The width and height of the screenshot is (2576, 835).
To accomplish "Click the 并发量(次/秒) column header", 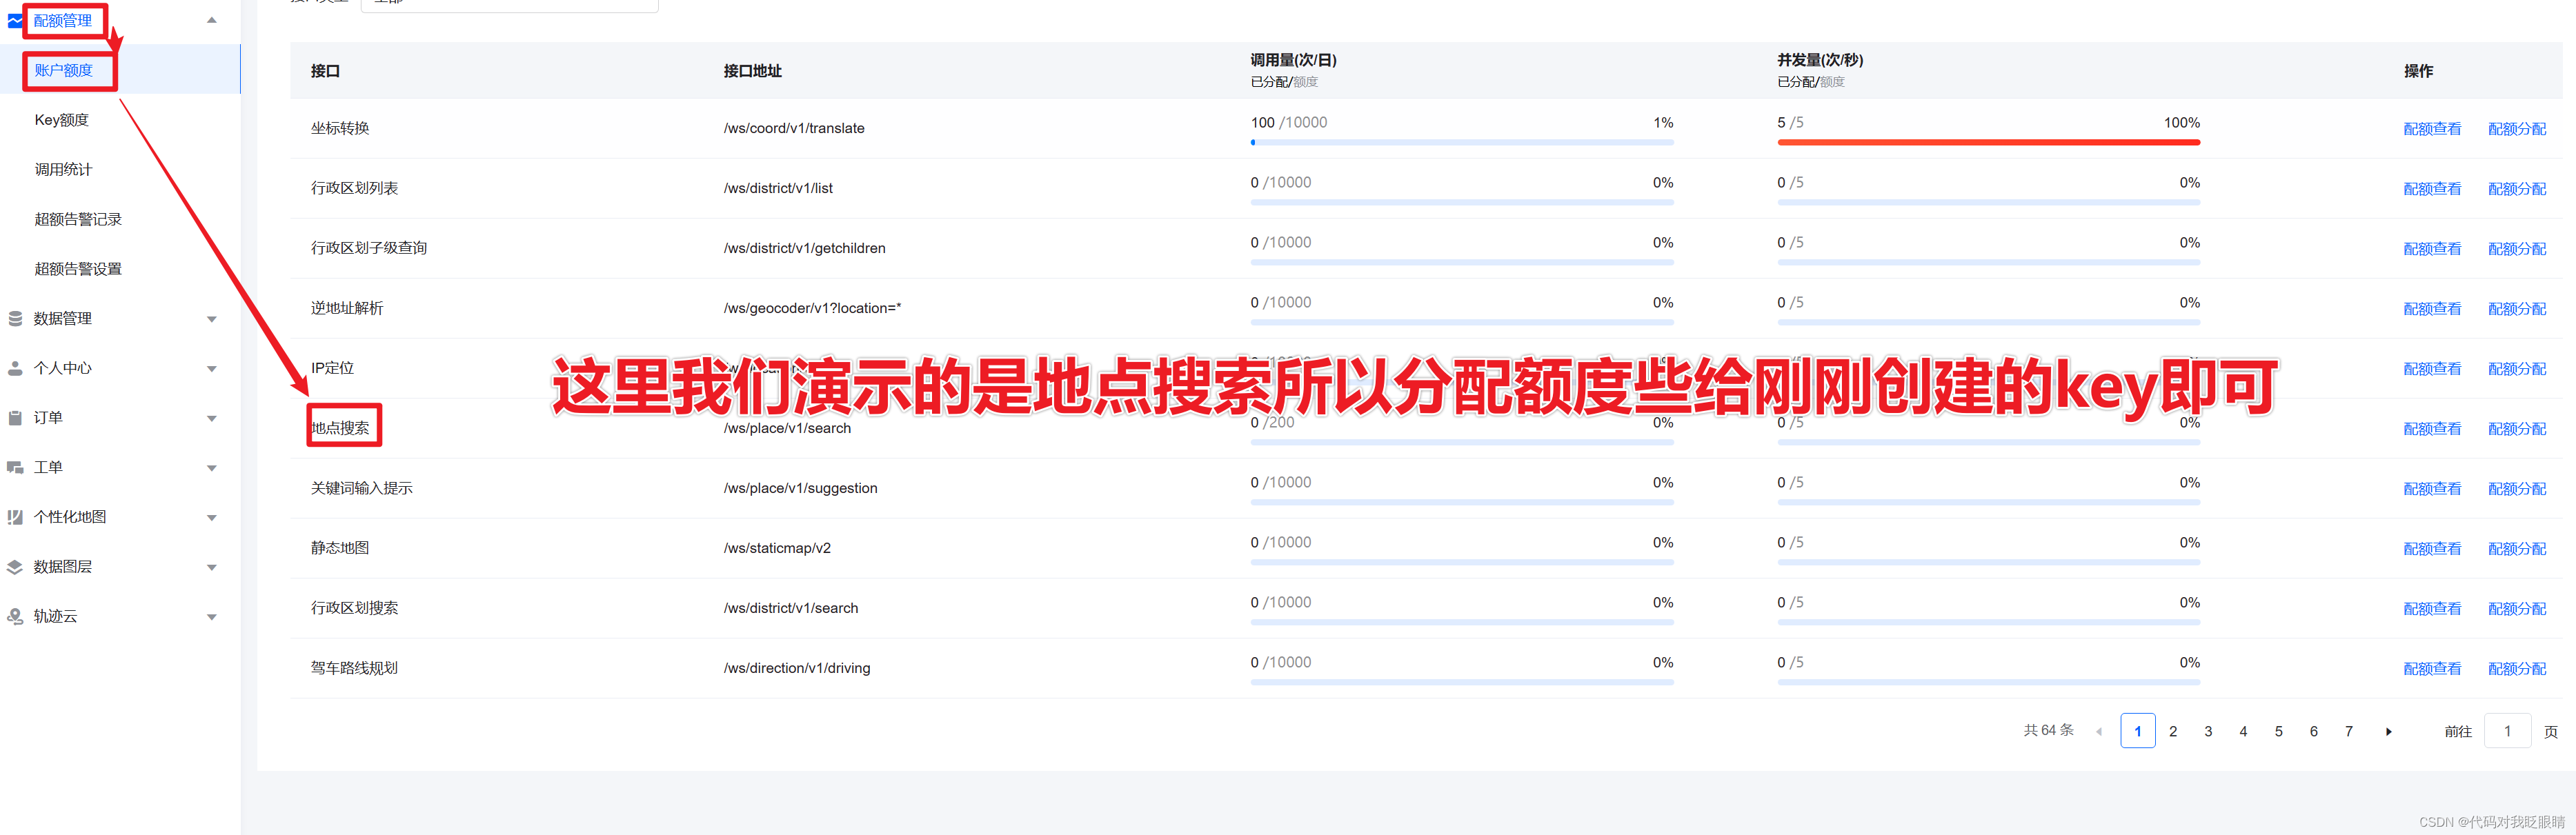I will click(x=1820, y=60).
